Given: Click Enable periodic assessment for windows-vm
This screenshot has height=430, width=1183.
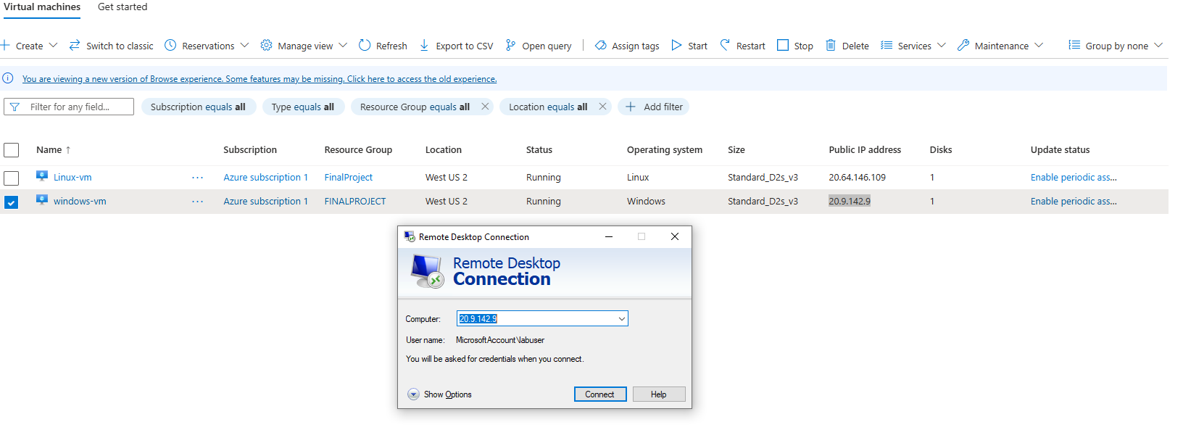Looking at the screenshot, I should pyautogui.click(x=1074, y=201).
